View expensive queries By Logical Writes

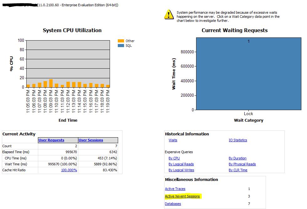(x=181, y=170)
